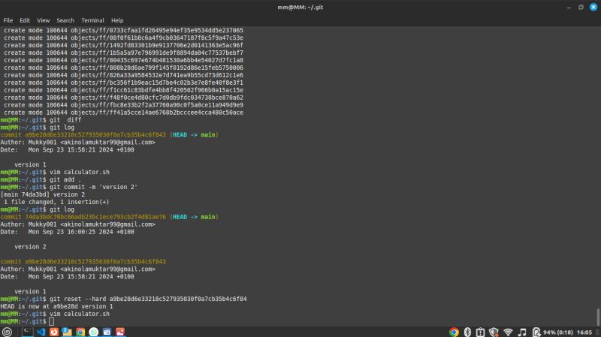Open the screenshot tool in the taskbar
601x337 pixels.
coord(107,331)
